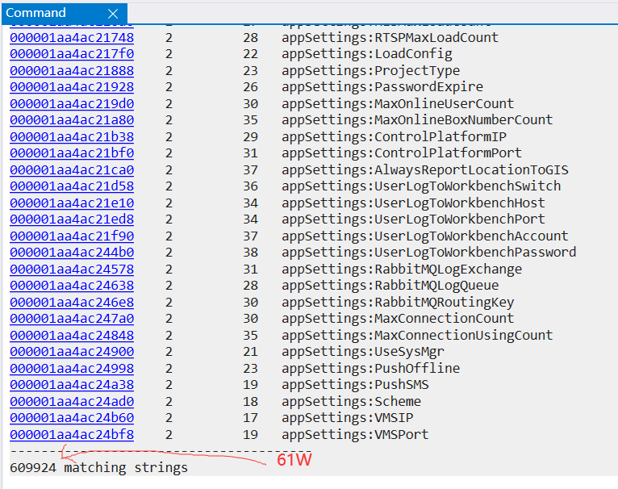Click on appSettings:Scheme
This screenshot has height=489, width=618.
351,402
